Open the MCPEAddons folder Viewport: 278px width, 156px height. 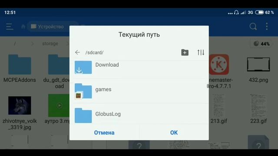coord(20,68)
